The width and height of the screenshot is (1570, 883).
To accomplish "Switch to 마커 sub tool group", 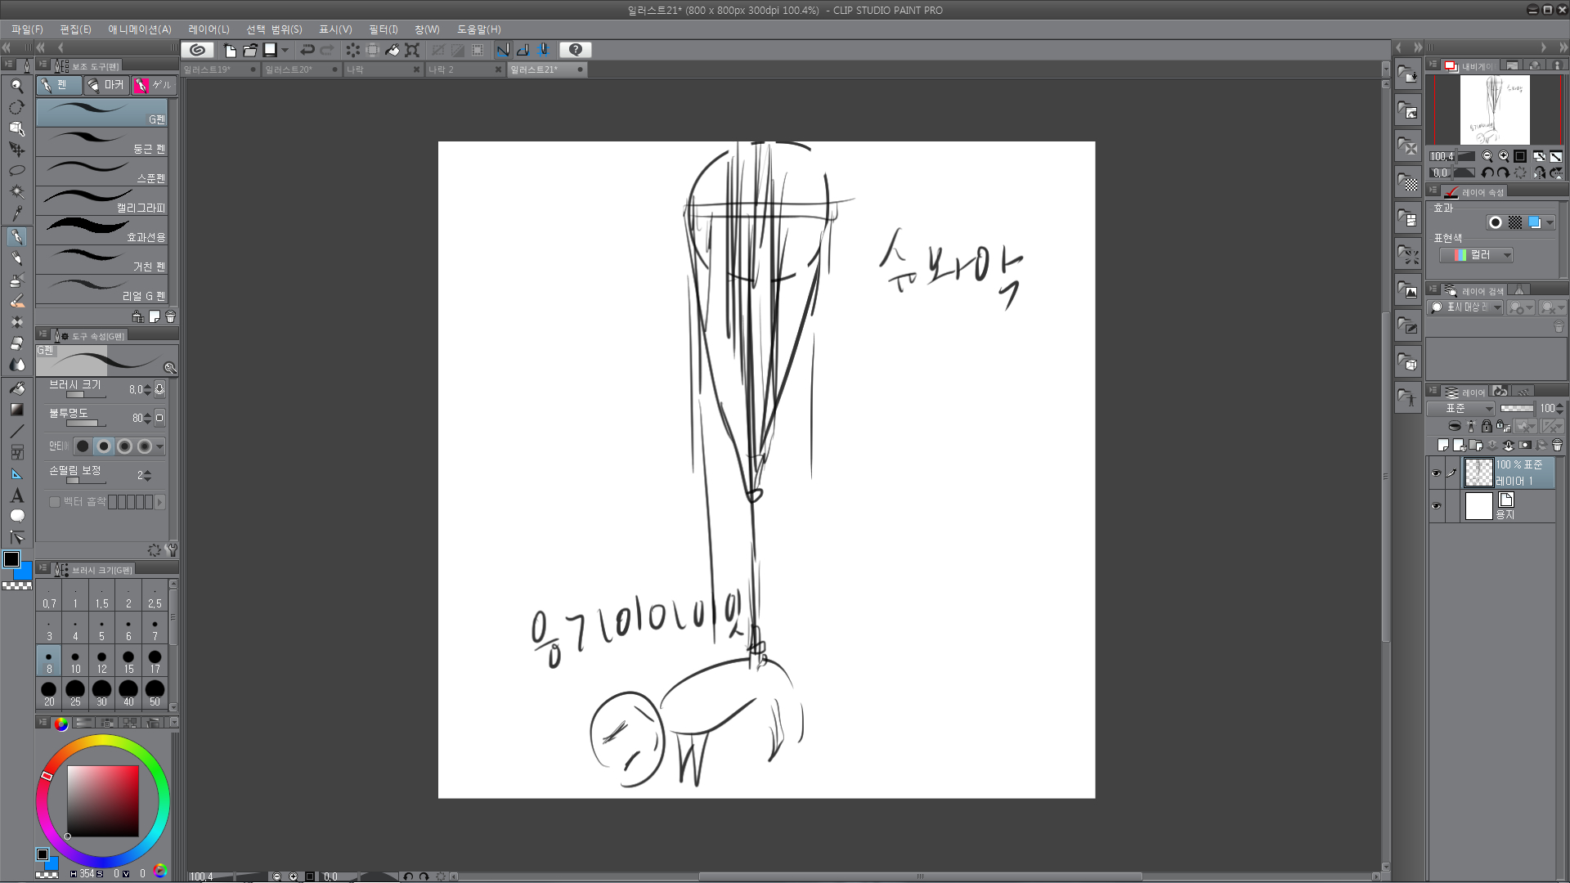I will [x=106, y=85].
